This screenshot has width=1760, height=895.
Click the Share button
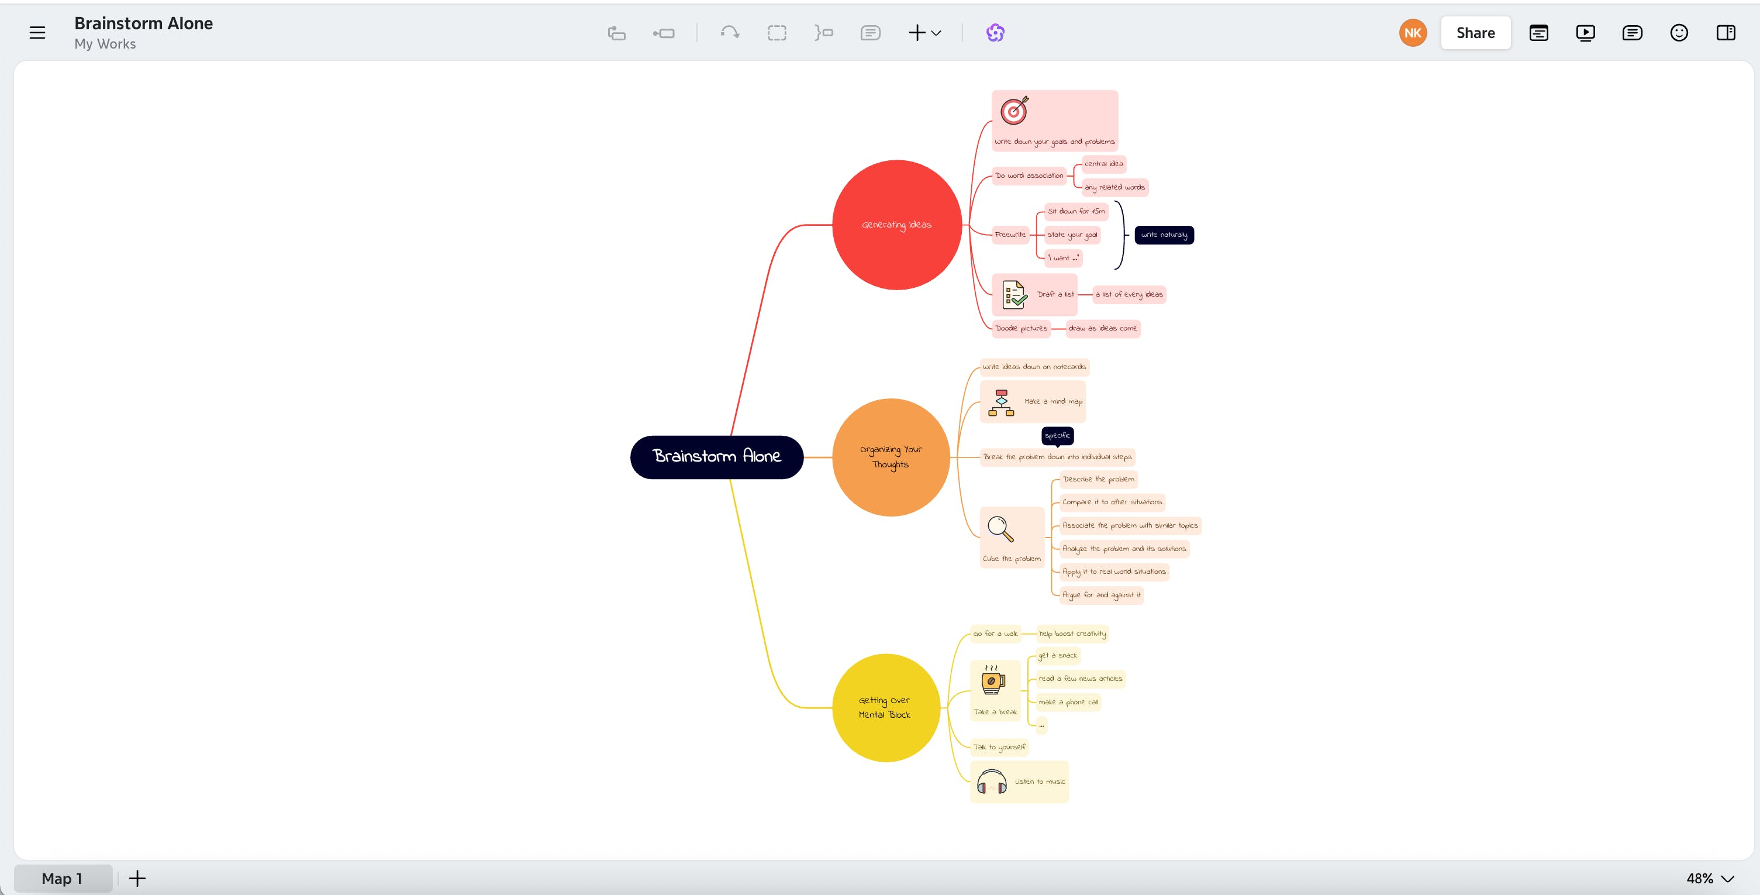1475,33
